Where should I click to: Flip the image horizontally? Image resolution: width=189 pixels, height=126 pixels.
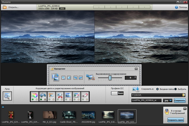[x=63, y=78]
